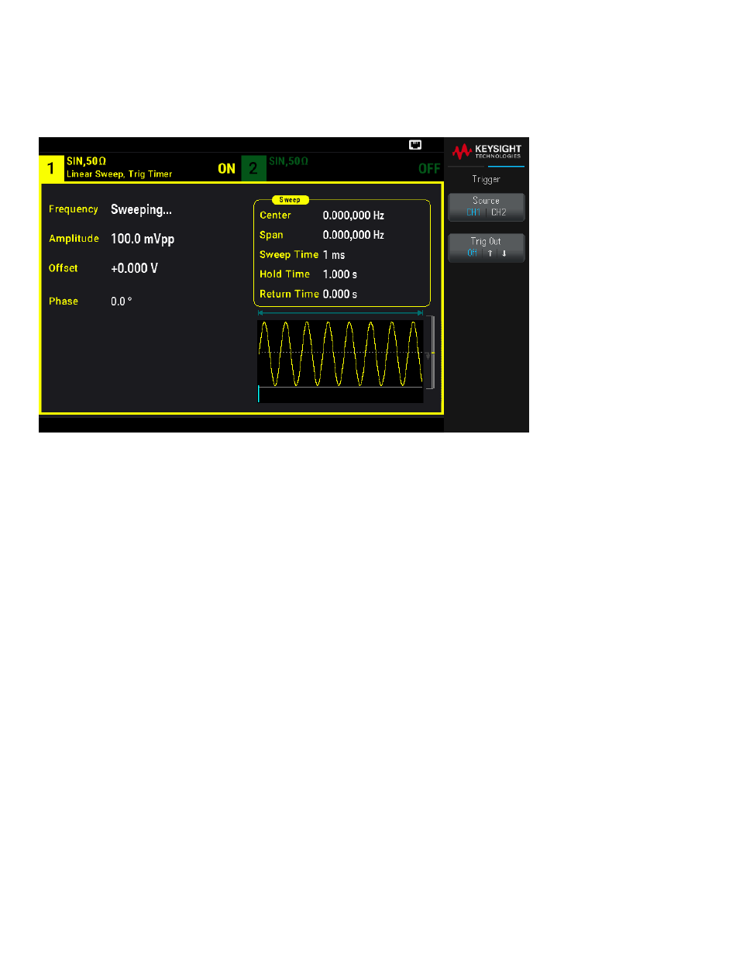This screenshot has height=972, width=736.
Task: Click the Phase parameter label
Action: coord(64,301)
